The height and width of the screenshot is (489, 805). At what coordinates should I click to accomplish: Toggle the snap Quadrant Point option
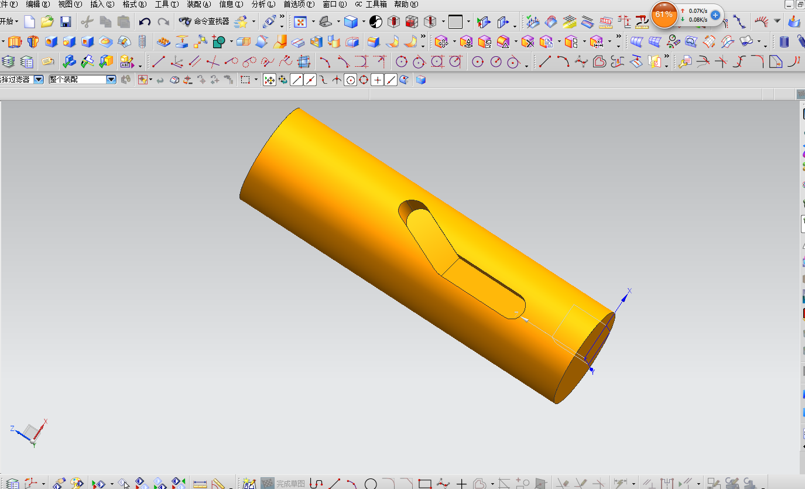click(364, 80)
